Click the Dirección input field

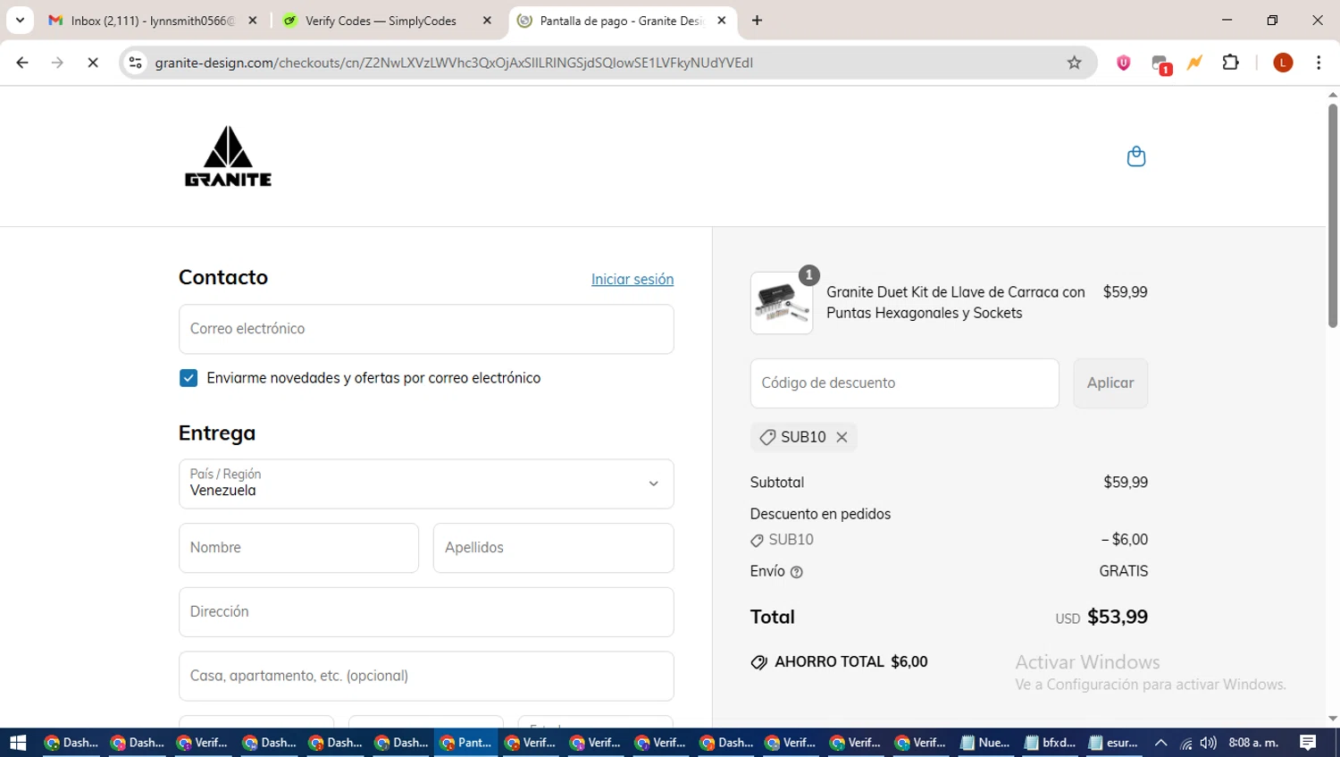pos(426,612)
